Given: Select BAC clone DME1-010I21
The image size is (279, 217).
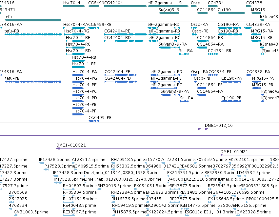Looking at the screenshot, I should (250, 155).
